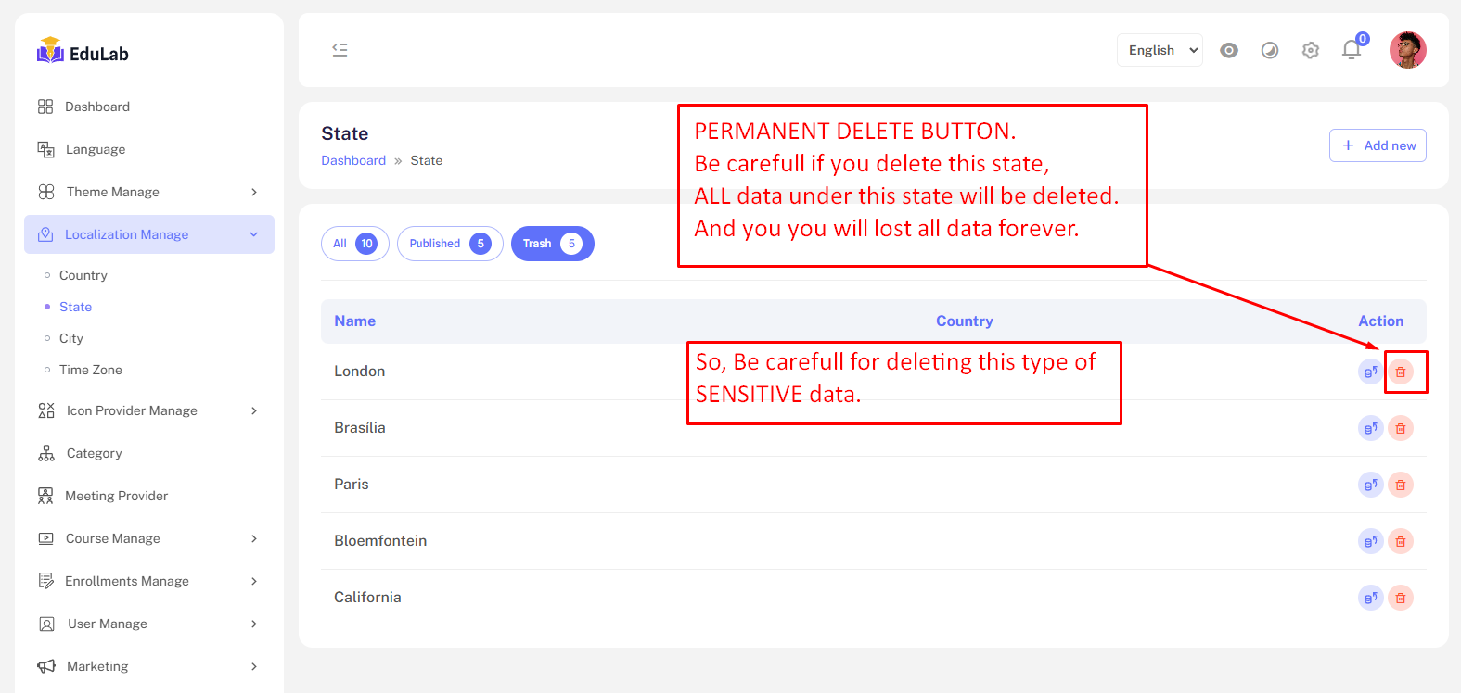Image resolution: width=1461 pixels, height=693 pixels.
Task: Go to the Dashboard sidebar item
Action: pos(96,107)
